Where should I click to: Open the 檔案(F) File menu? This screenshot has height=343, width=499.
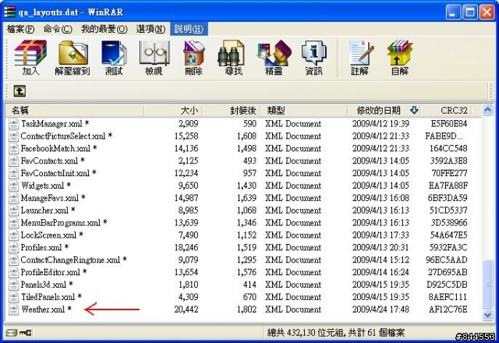click(21, 30)
